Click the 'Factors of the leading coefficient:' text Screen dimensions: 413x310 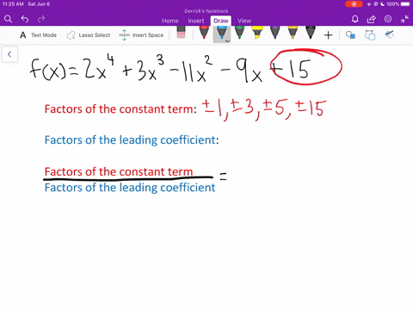[x=132, y=140]
